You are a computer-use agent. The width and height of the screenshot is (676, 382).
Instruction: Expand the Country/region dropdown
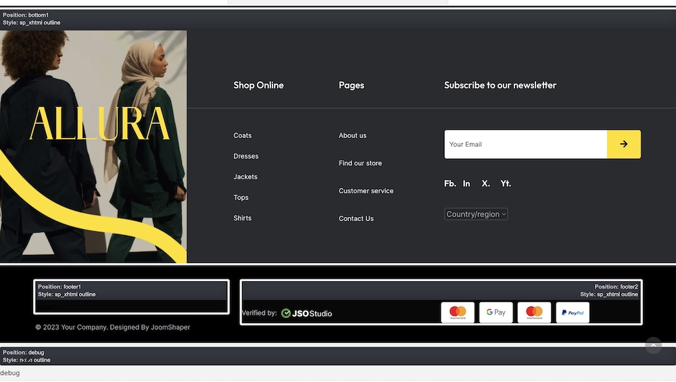[x=476, y=214]
